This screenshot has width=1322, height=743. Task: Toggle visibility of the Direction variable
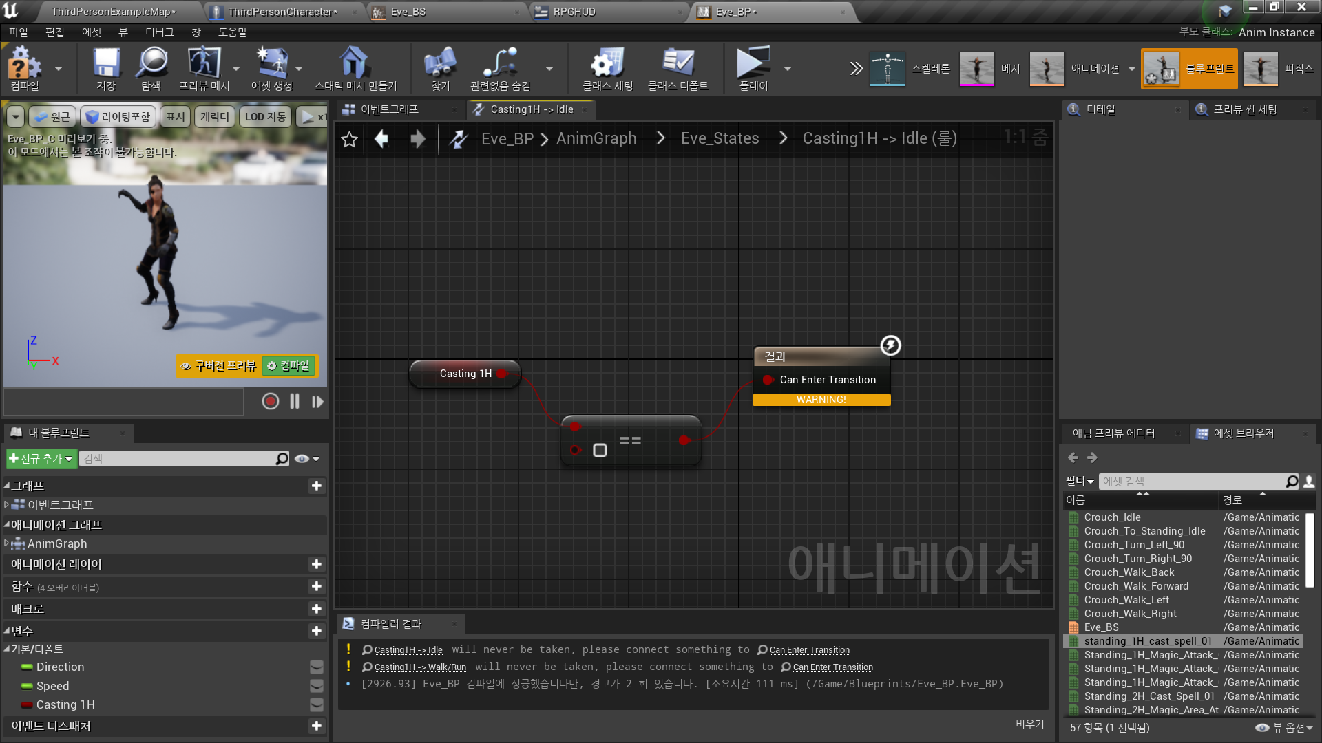(316, 667)
